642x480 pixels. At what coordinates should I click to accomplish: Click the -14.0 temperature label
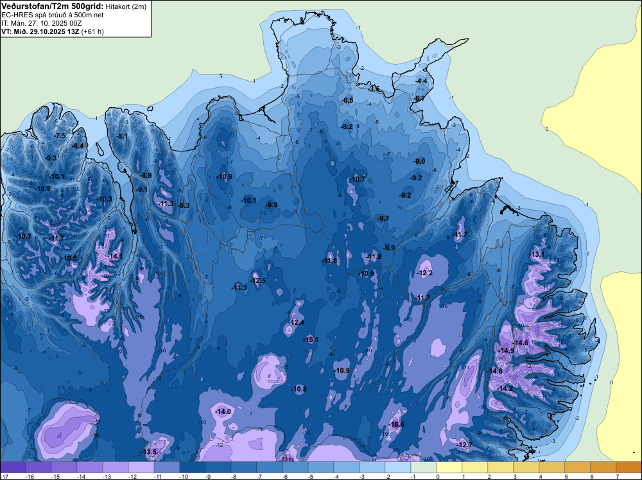[x=223, y=412]
